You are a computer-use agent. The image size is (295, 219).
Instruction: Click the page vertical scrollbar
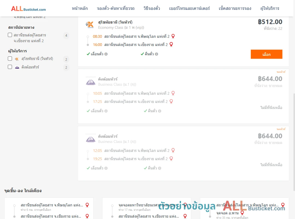[294, 142]
